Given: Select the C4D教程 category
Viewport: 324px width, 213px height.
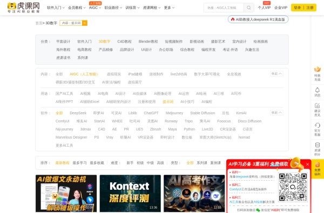Looking at the screenshot, I should coord(124,42).
